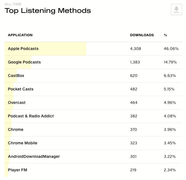Click the Pocket Casts application name

coord(21,89)
